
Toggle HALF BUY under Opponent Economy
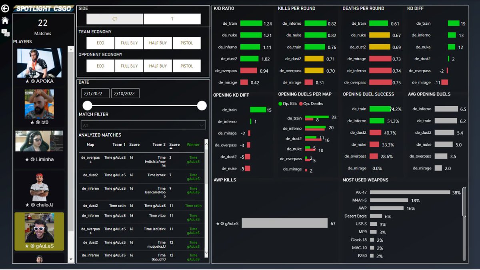point(158,66)
